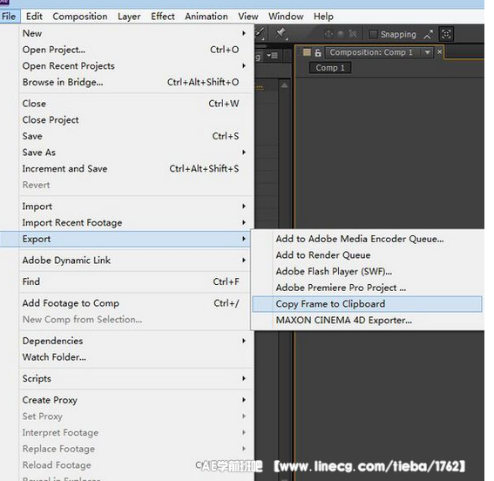Open the Composition: Comp 1 dropdown arrow
Image resolution: width=494 pixels, height=481 pixels.
tap(428, 52)
